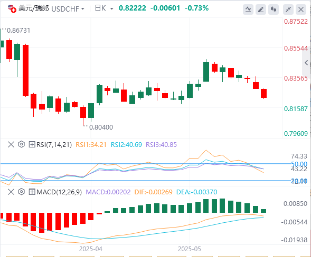Close the chart panel with X

coord(301,9)
